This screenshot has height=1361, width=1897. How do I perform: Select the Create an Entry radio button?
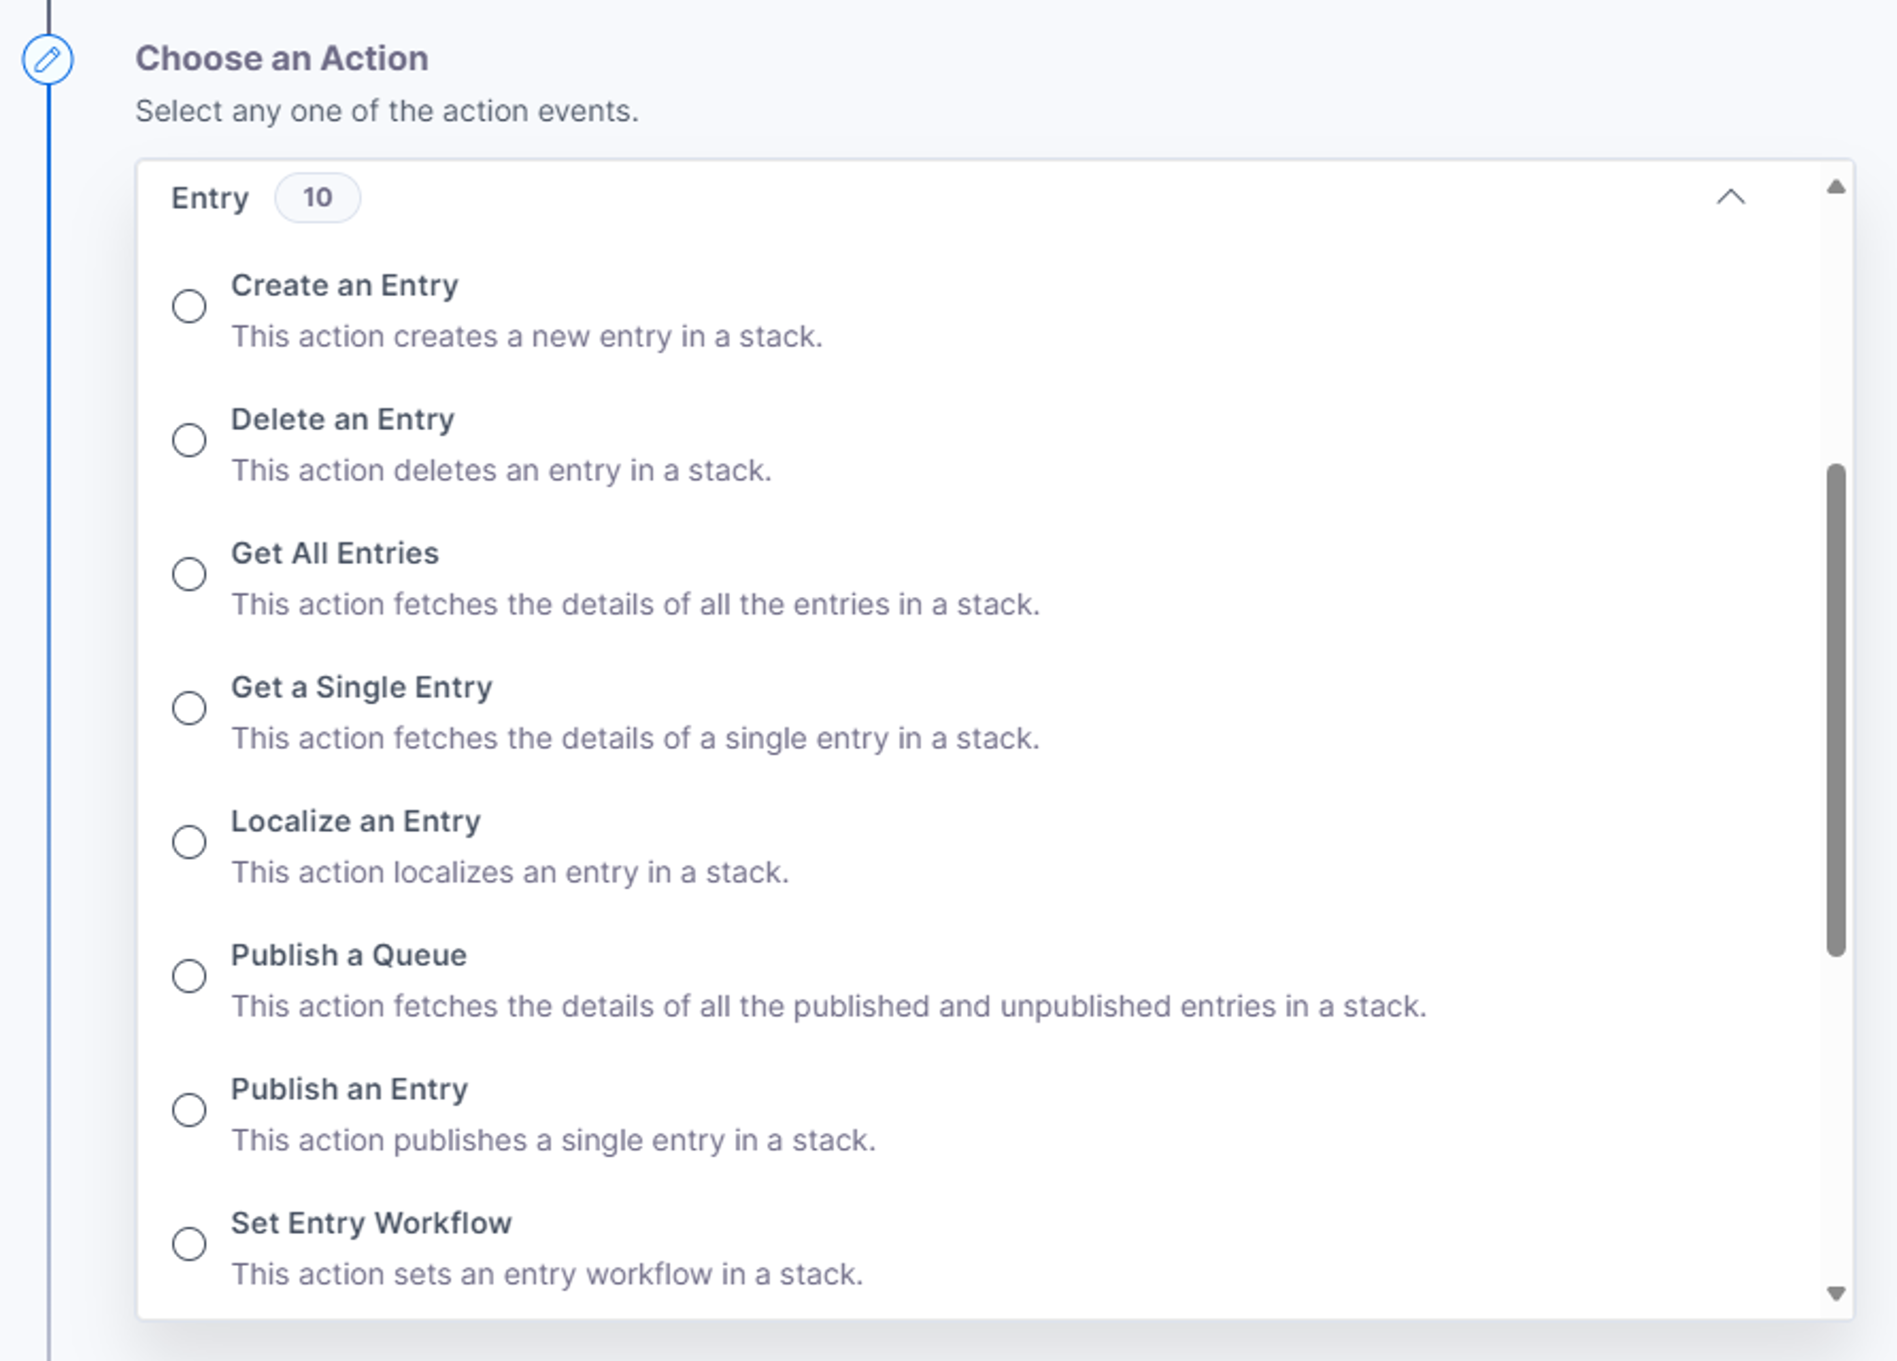click(189, 306)
